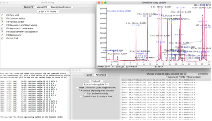Toggle the Fit Background checkbox

pos(2,35)
